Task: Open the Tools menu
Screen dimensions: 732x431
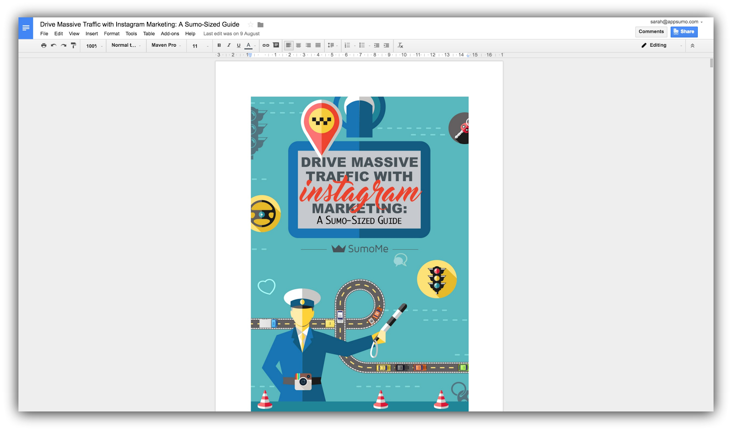Action: coord(131,34)
